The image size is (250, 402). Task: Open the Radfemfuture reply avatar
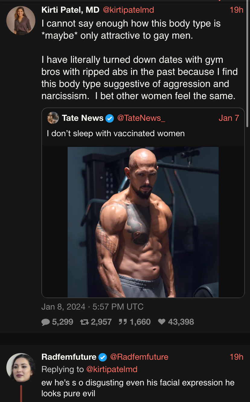21,368
